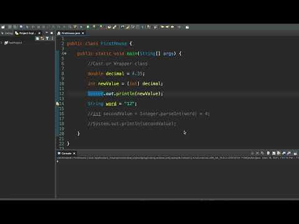Click the Terminate icon in Console toolbar
The width and height of the screenshot is (299, 224).
click(252, 153)
